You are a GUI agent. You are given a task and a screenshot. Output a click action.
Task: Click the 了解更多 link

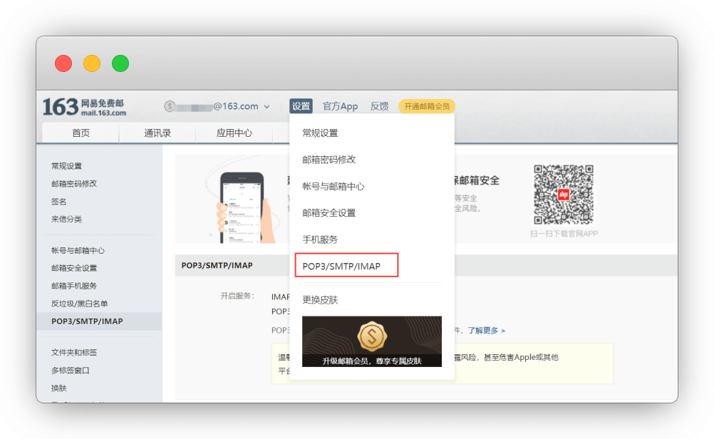tap(486, 331)
